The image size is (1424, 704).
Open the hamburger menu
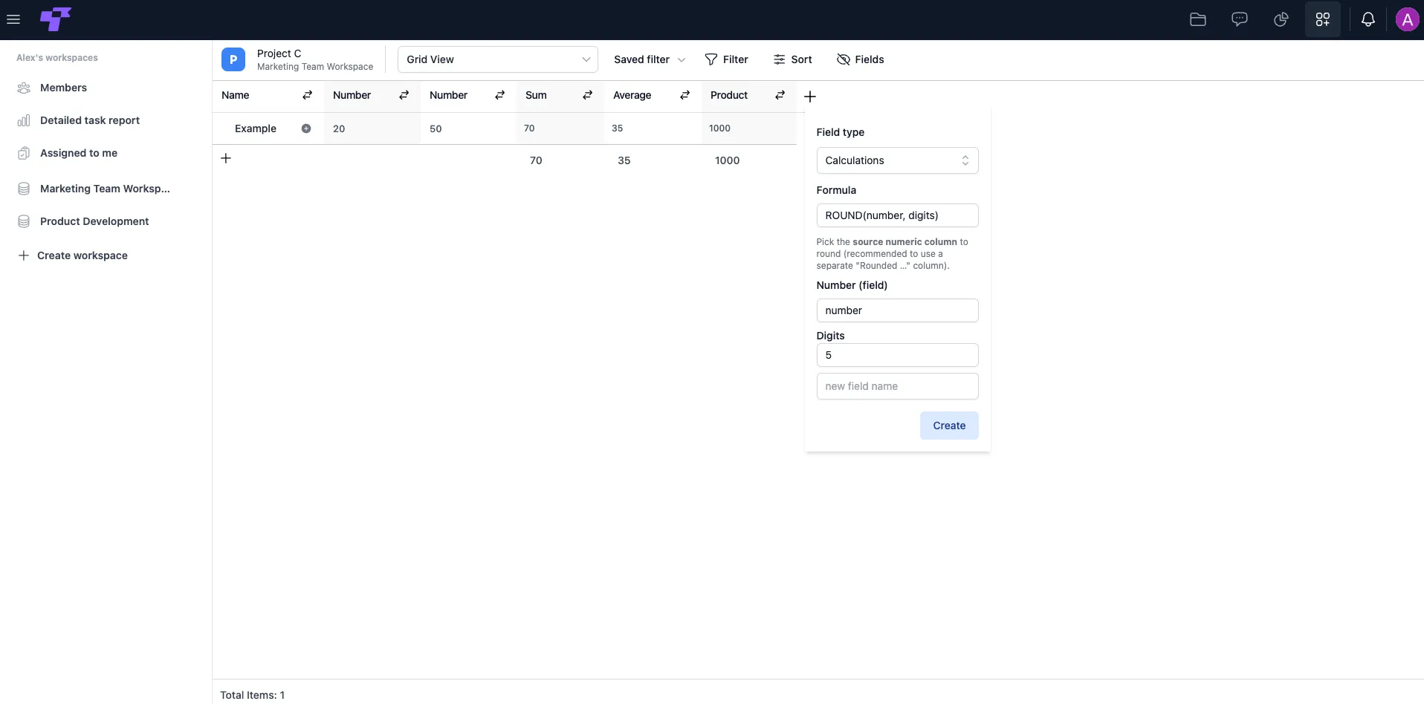pos(13,19)
